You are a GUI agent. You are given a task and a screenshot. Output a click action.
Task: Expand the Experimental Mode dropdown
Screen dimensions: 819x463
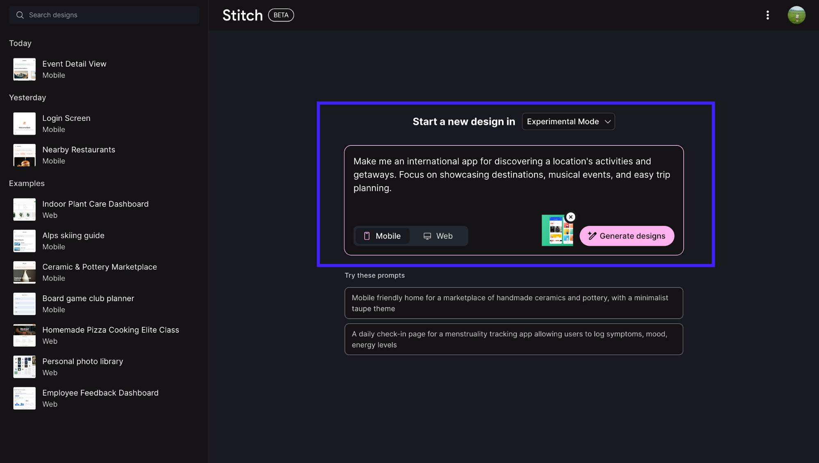(x=563, y=122)
